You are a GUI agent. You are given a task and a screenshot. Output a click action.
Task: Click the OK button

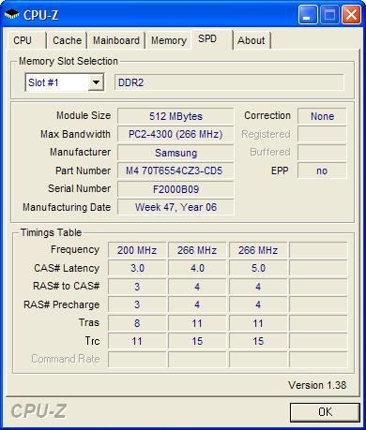coord(325,412)
